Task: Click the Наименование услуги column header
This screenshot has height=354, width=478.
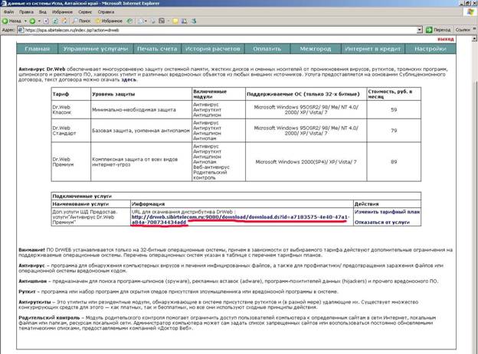Action: (x=90, y=204)
